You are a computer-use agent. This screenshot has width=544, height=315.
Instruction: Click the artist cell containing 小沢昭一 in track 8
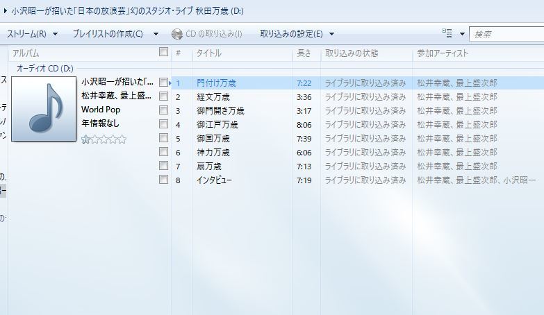[x=477, y=180]
